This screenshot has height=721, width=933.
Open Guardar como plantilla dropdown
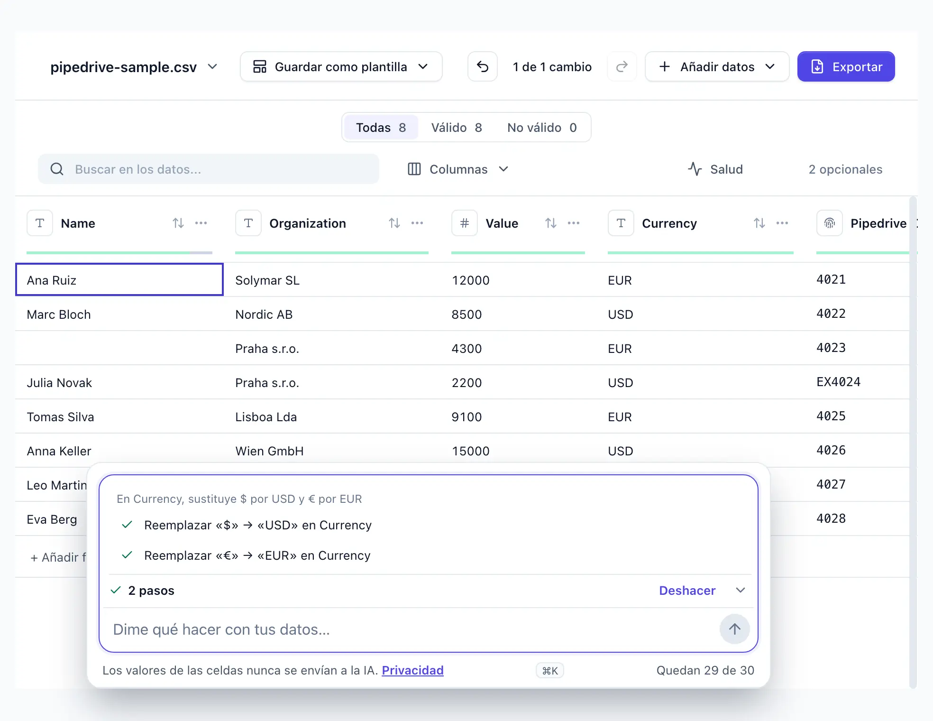(x=341, y=67)
